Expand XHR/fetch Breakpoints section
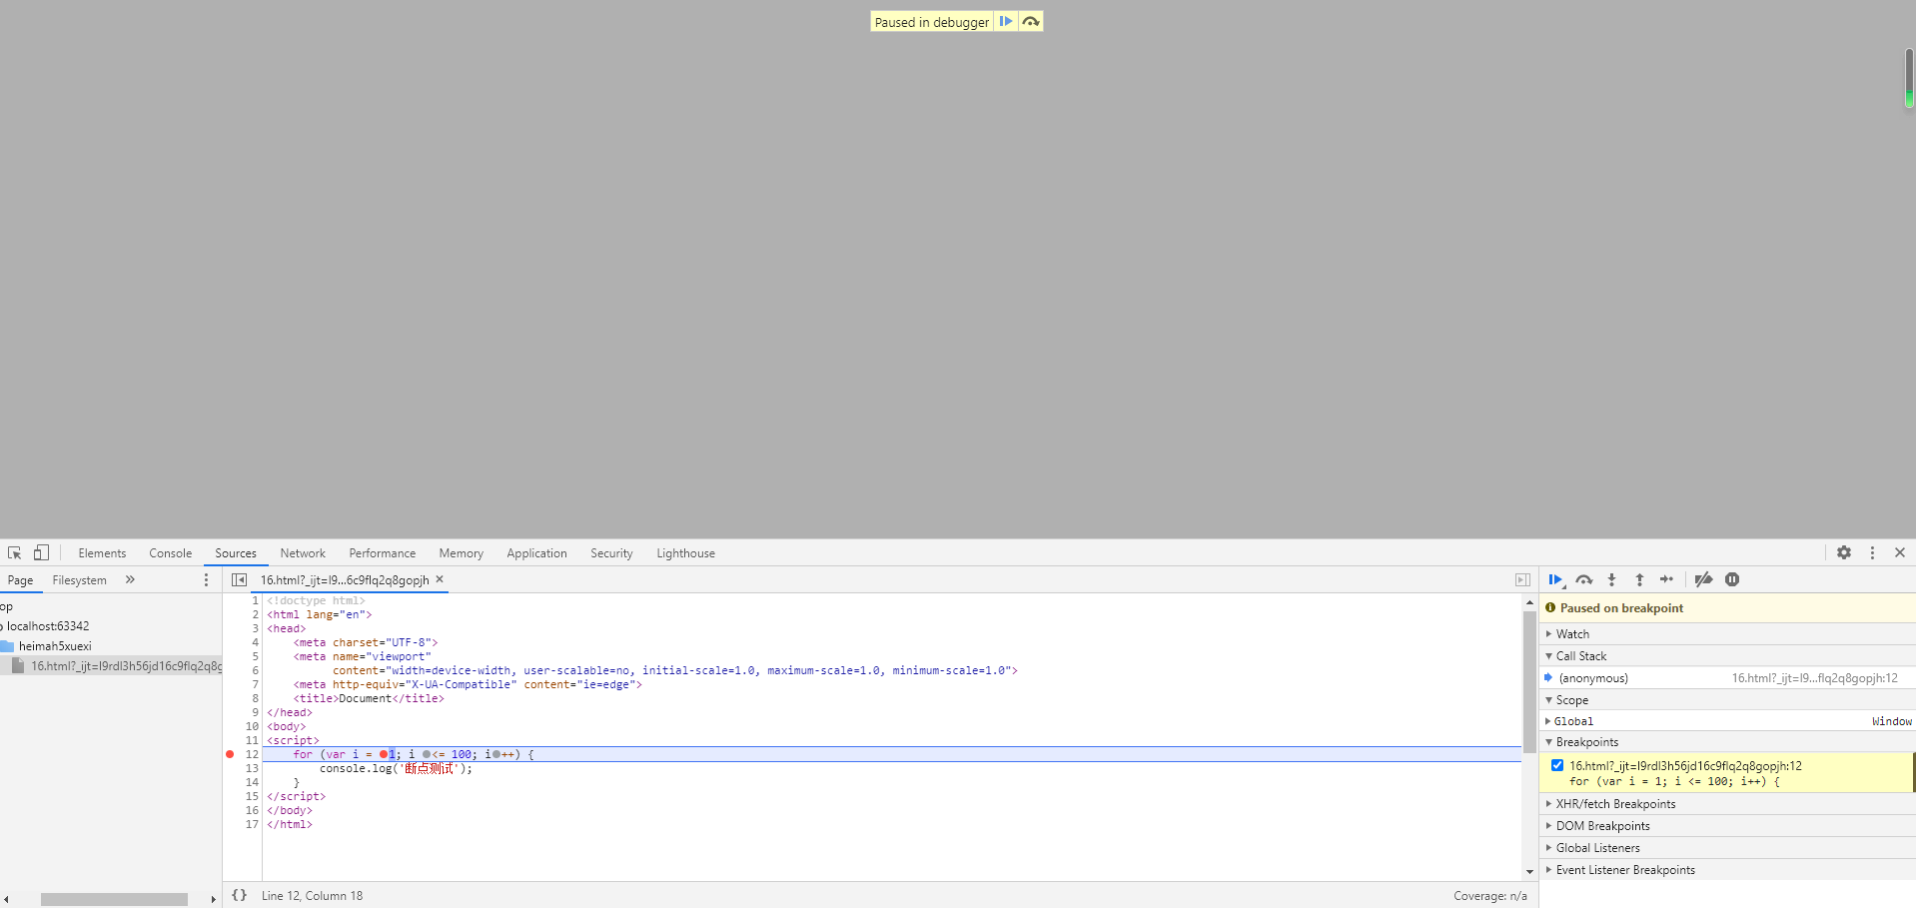Screen dimensions: 1916x908 [x=1615, y=804]
